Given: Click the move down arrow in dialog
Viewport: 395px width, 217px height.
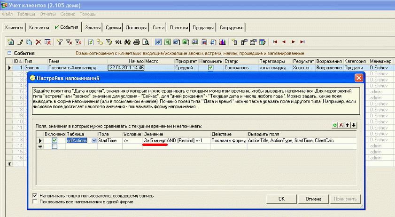Looking at the screenshot, I should pos(354,125).
